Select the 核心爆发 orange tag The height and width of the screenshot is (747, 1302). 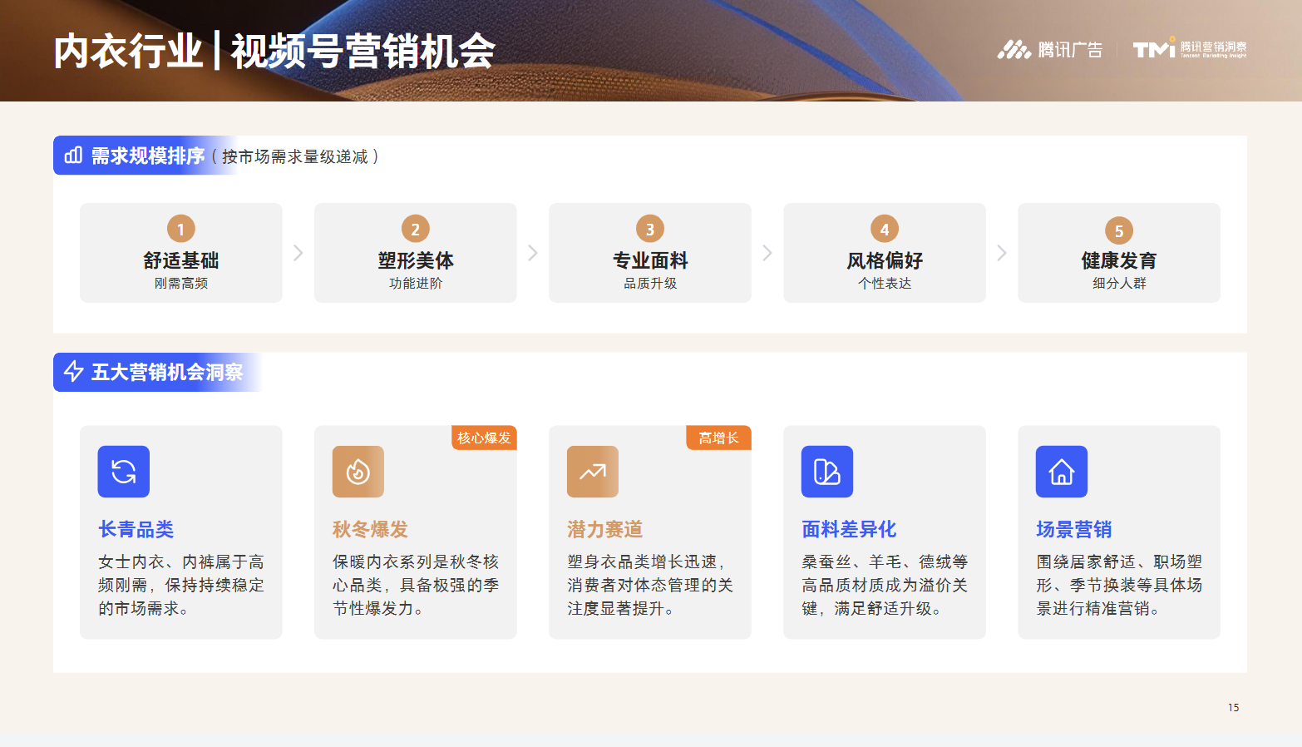point(484,438)
